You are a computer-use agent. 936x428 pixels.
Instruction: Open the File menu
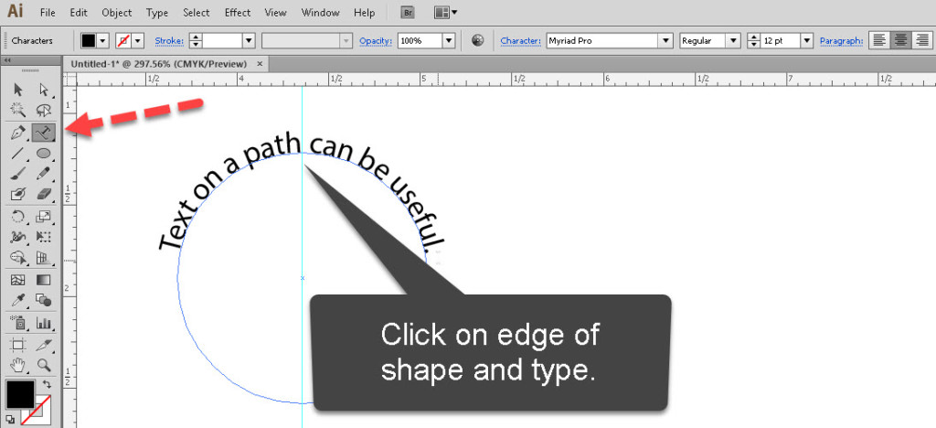pyautogui.click(x=48, y=13)
